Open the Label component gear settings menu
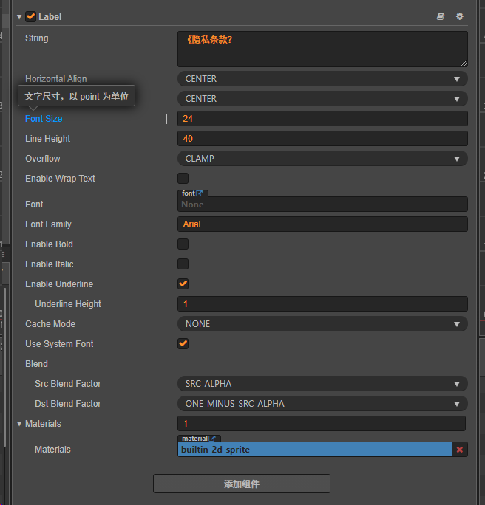The width and height of the screenshot is (485, 505). [x=460, y=16]
